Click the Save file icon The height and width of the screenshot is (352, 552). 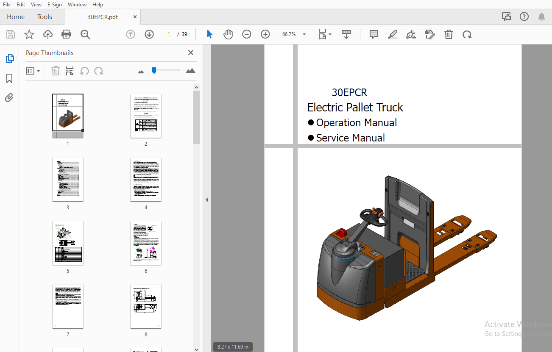pos(11,34)
